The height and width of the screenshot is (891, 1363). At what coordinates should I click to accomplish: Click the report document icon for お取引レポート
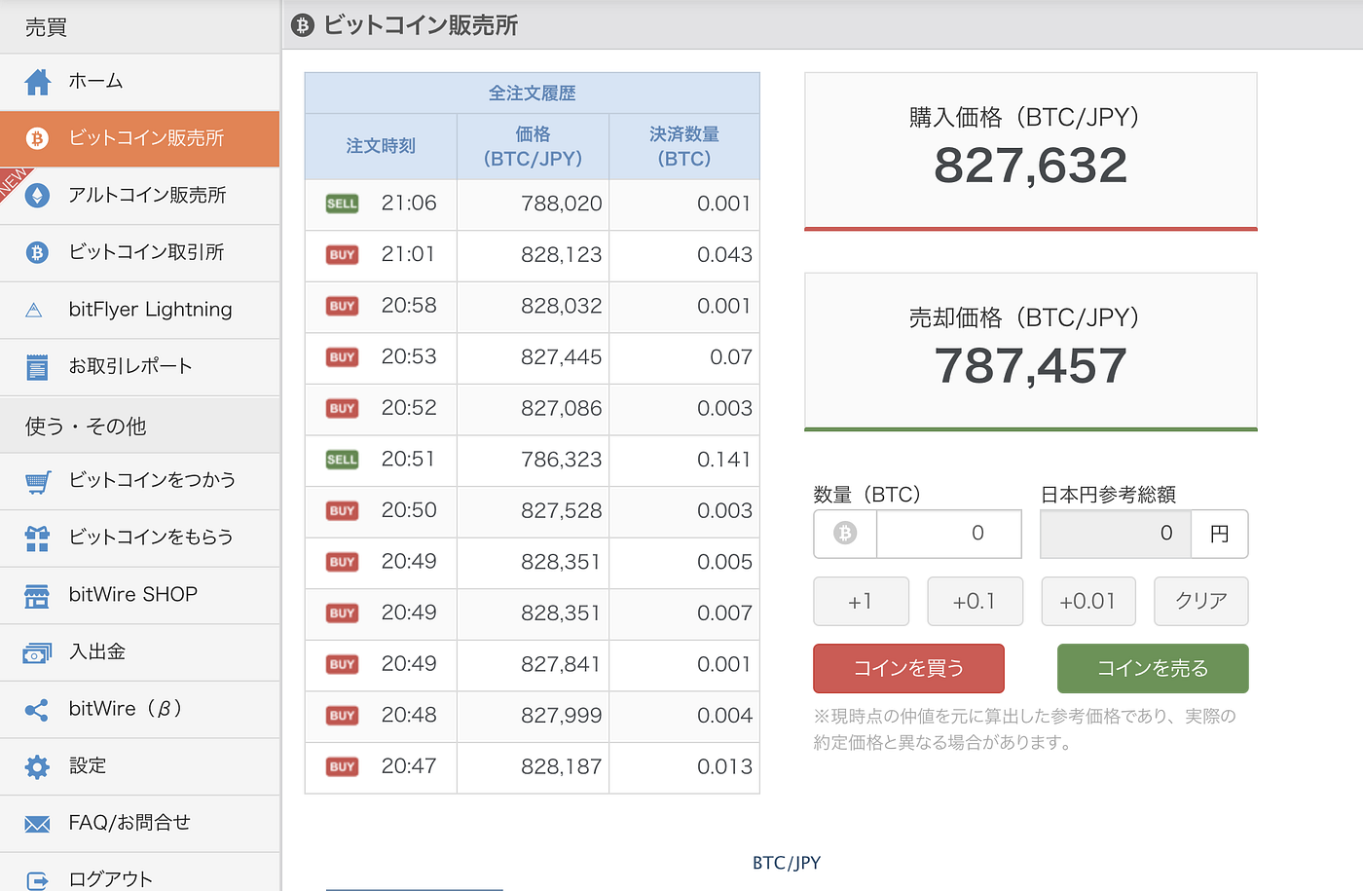[37, 367]
